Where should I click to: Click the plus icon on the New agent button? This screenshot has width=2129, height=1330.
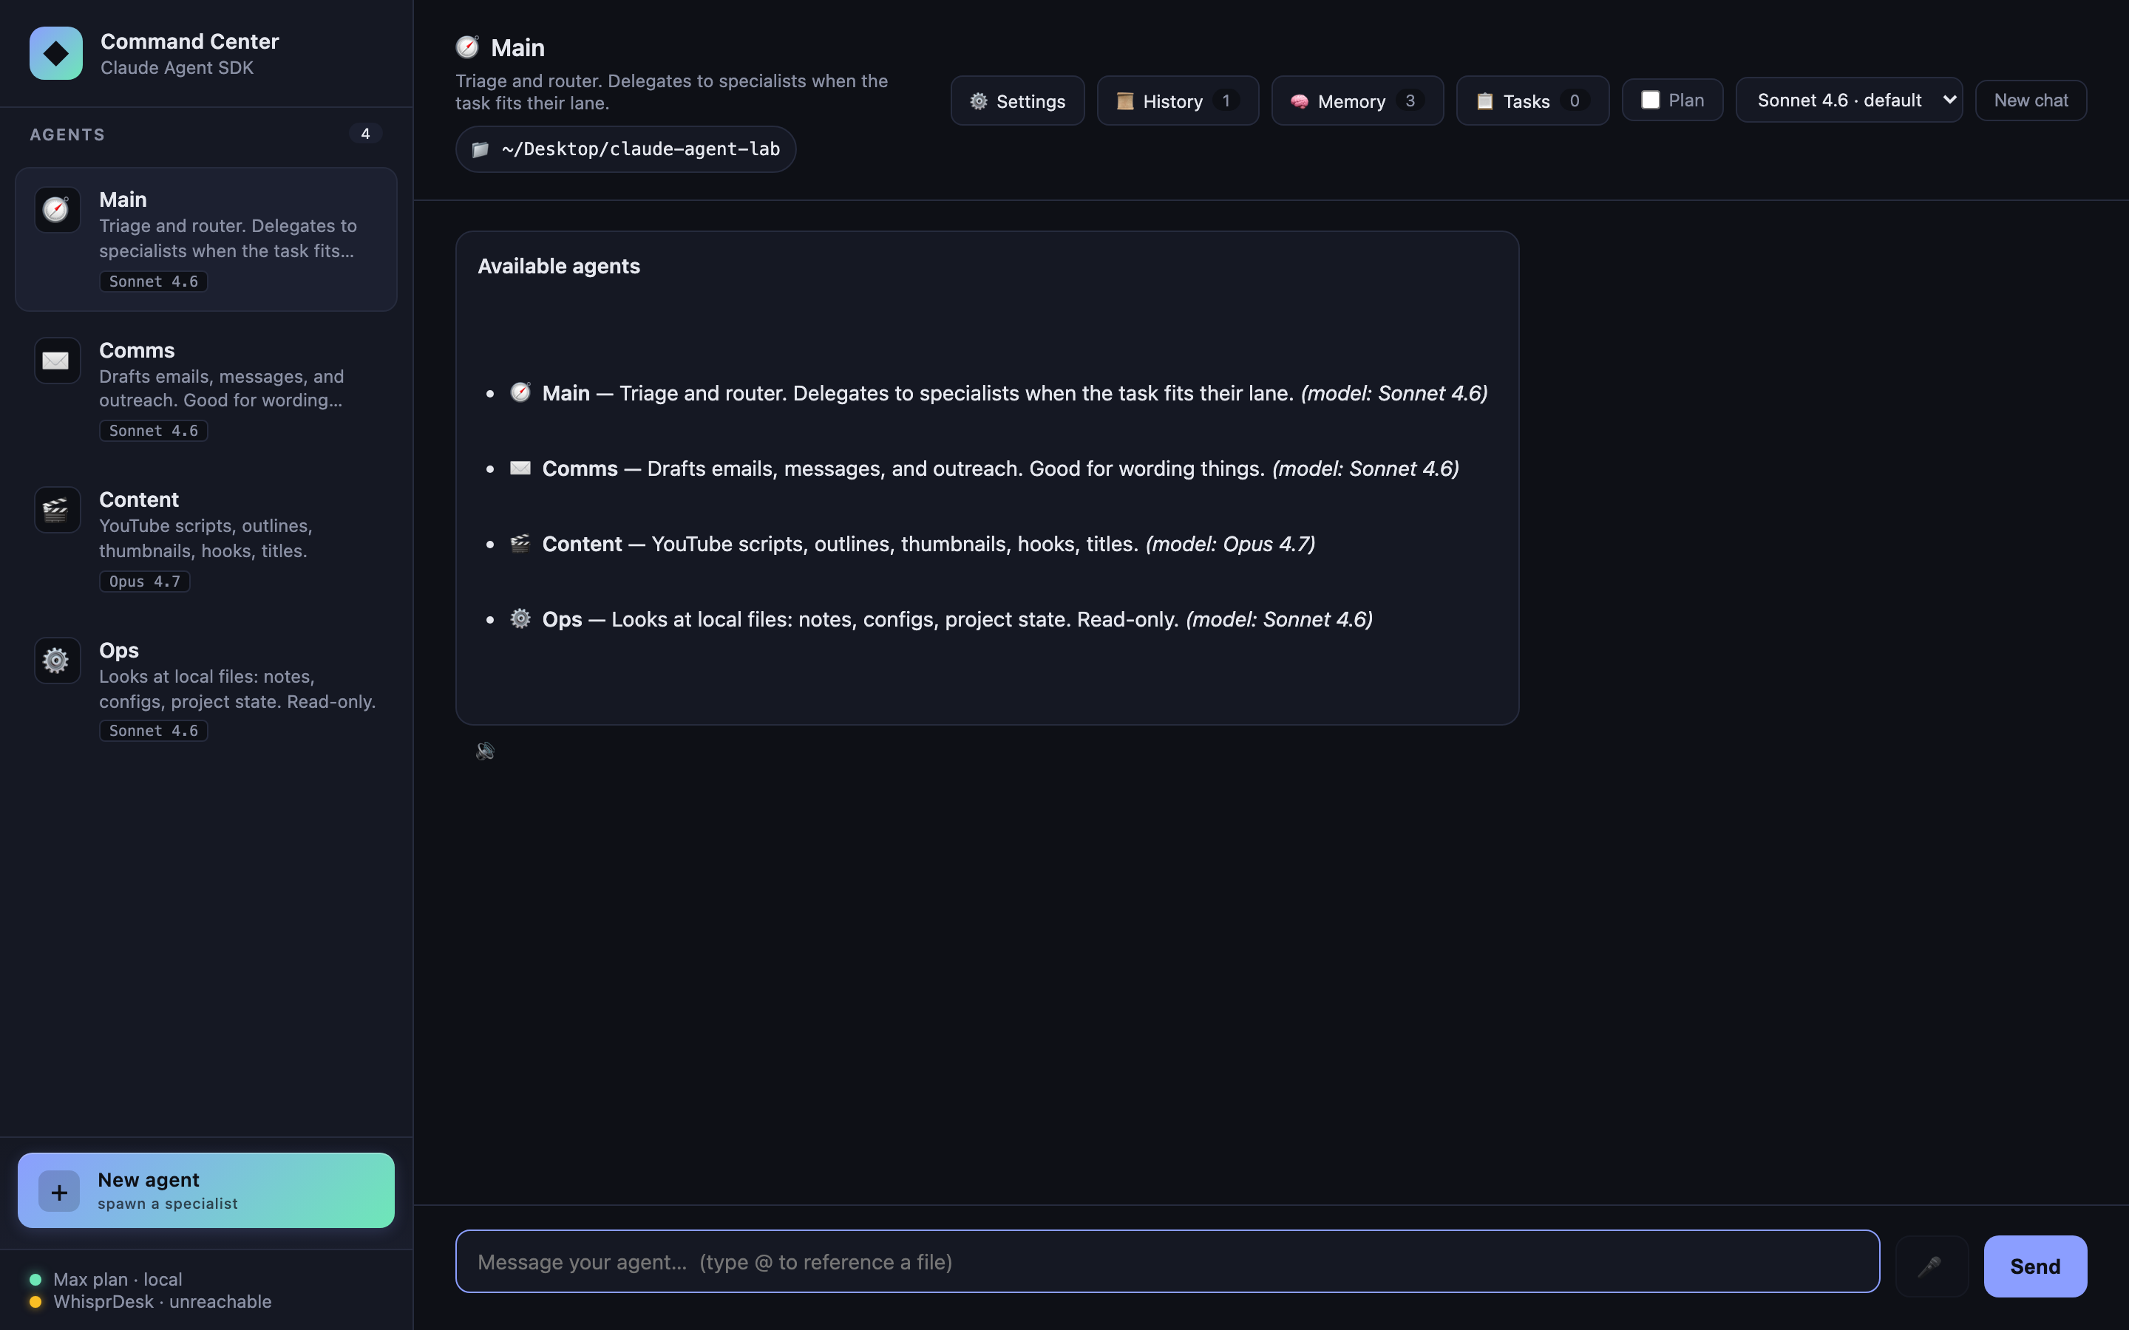pyautogui.click(x=59, y=1191)
